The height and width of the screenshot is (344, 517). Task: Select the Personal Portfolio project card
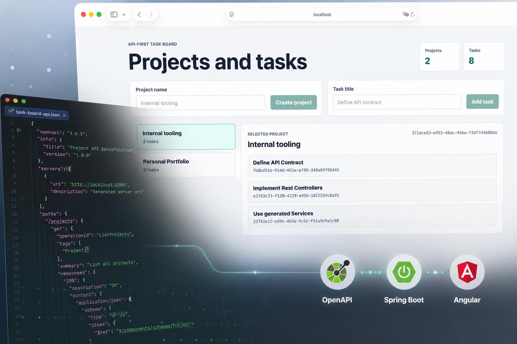[187, 165]
